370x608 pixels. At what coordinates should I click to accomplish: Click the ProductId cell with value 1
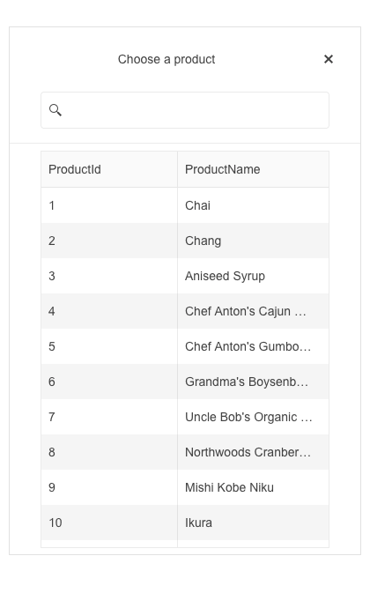coord(109,205)
